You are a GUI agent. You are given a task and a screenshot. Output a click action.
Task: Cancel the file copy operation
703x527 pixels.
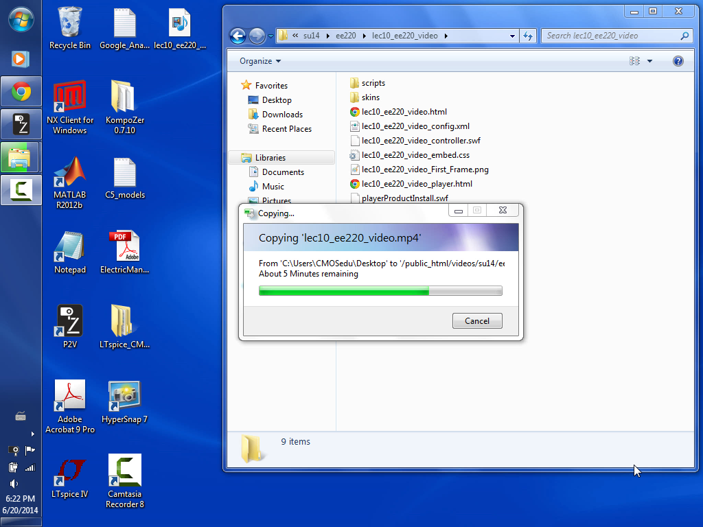click(477, 320)
